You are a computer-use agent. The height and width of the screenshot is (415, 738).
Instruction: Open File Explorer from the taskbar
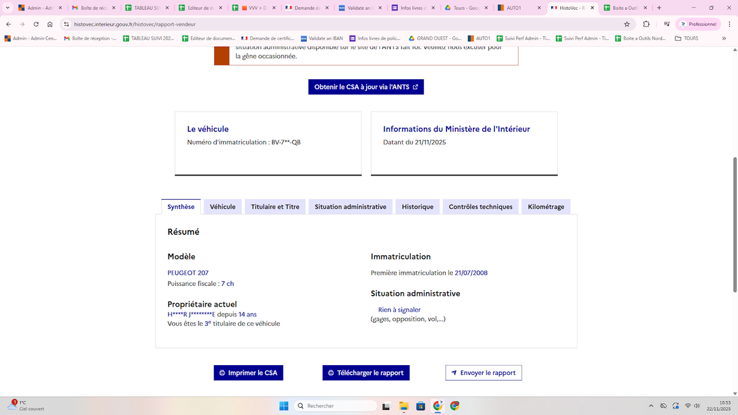click(403, 406)
